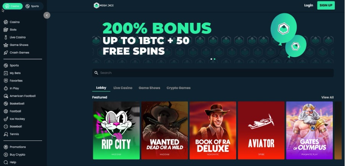Click the Buy Crypto sidebar icon
This screenshot has width=345, height=166.
6,155
